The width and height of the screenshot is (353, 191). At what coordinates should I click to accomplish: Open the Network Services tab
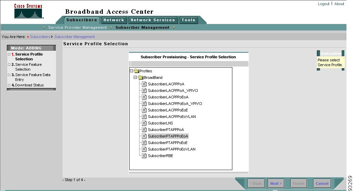[153, 20]
